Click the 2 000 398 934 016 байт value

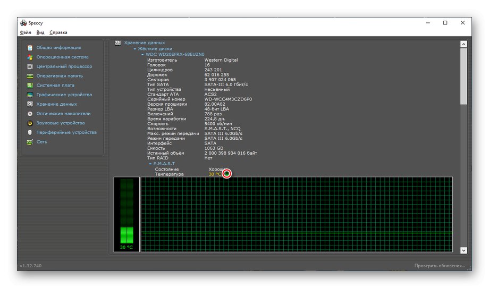pos(231,153)
